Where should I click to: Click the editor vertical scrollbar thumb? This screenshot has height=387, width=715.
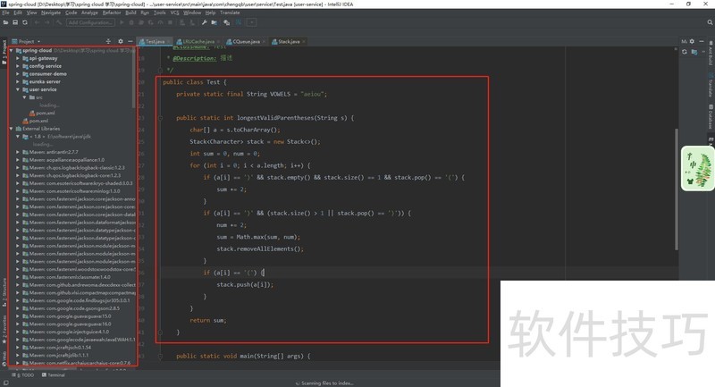677,189
